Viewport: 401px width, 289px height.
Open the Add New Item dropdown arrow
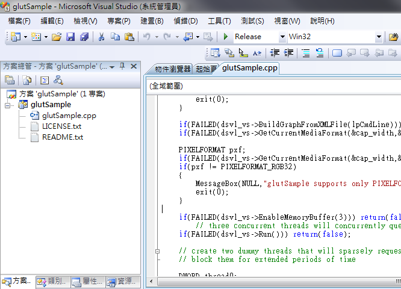click(46, 37)
